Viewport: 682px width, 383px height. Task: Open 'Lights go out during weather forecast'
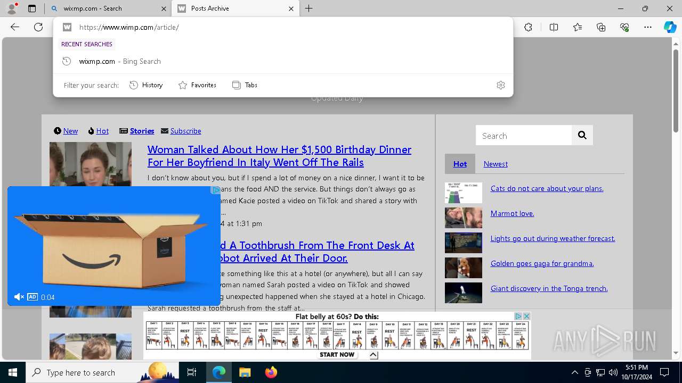[553, 238]
